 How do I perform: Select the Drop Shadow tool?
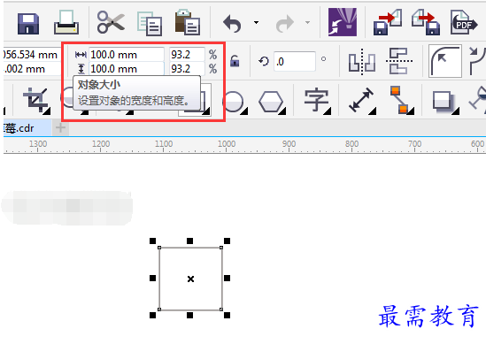click(444, 101)
